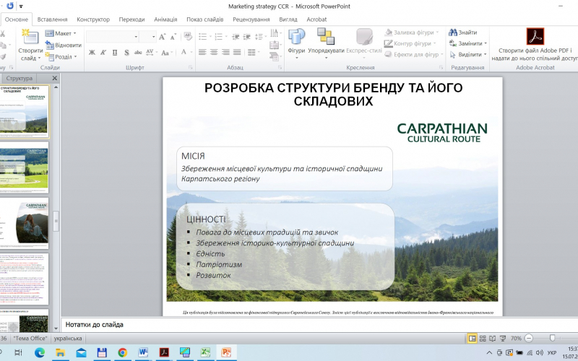Close the slides thumbnail pane
Screen dimensions: 578x361
55,78
